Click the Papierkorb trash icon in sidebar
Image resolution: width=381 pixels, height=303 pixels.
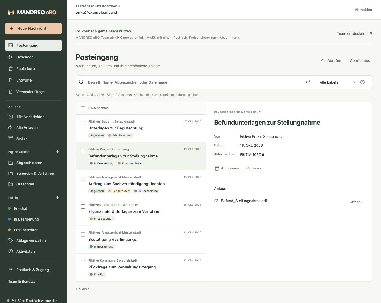(x=11, y=68)
